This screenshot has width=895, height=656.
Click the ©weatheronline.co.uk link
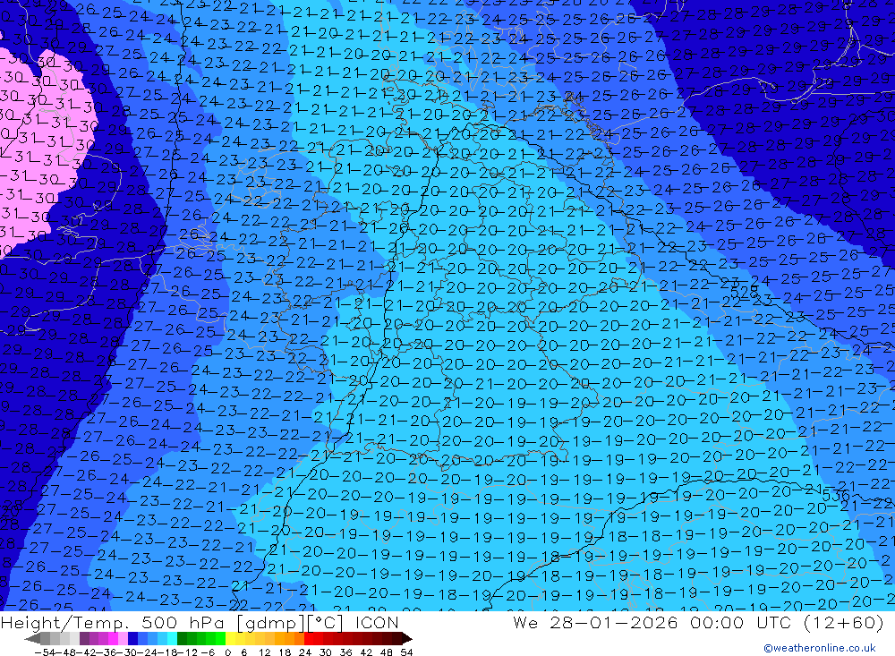point(820,647)
